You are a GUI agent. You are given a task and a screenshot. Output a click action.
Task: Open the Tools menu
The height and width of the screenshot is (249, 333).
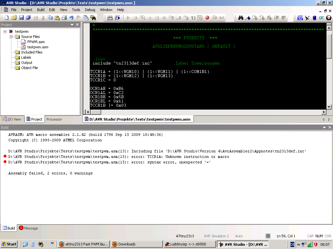click(76, 10)
